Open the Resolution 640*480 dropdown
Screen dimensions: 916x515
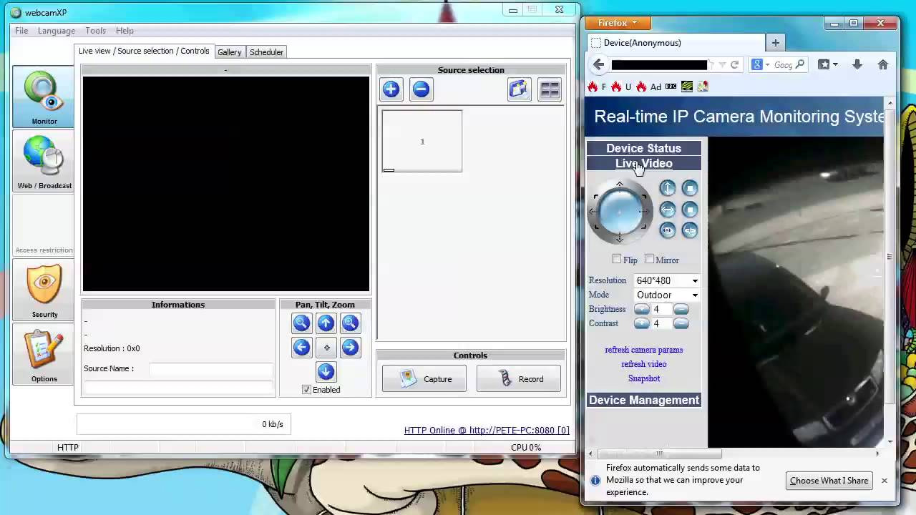(x=667, y=280)
